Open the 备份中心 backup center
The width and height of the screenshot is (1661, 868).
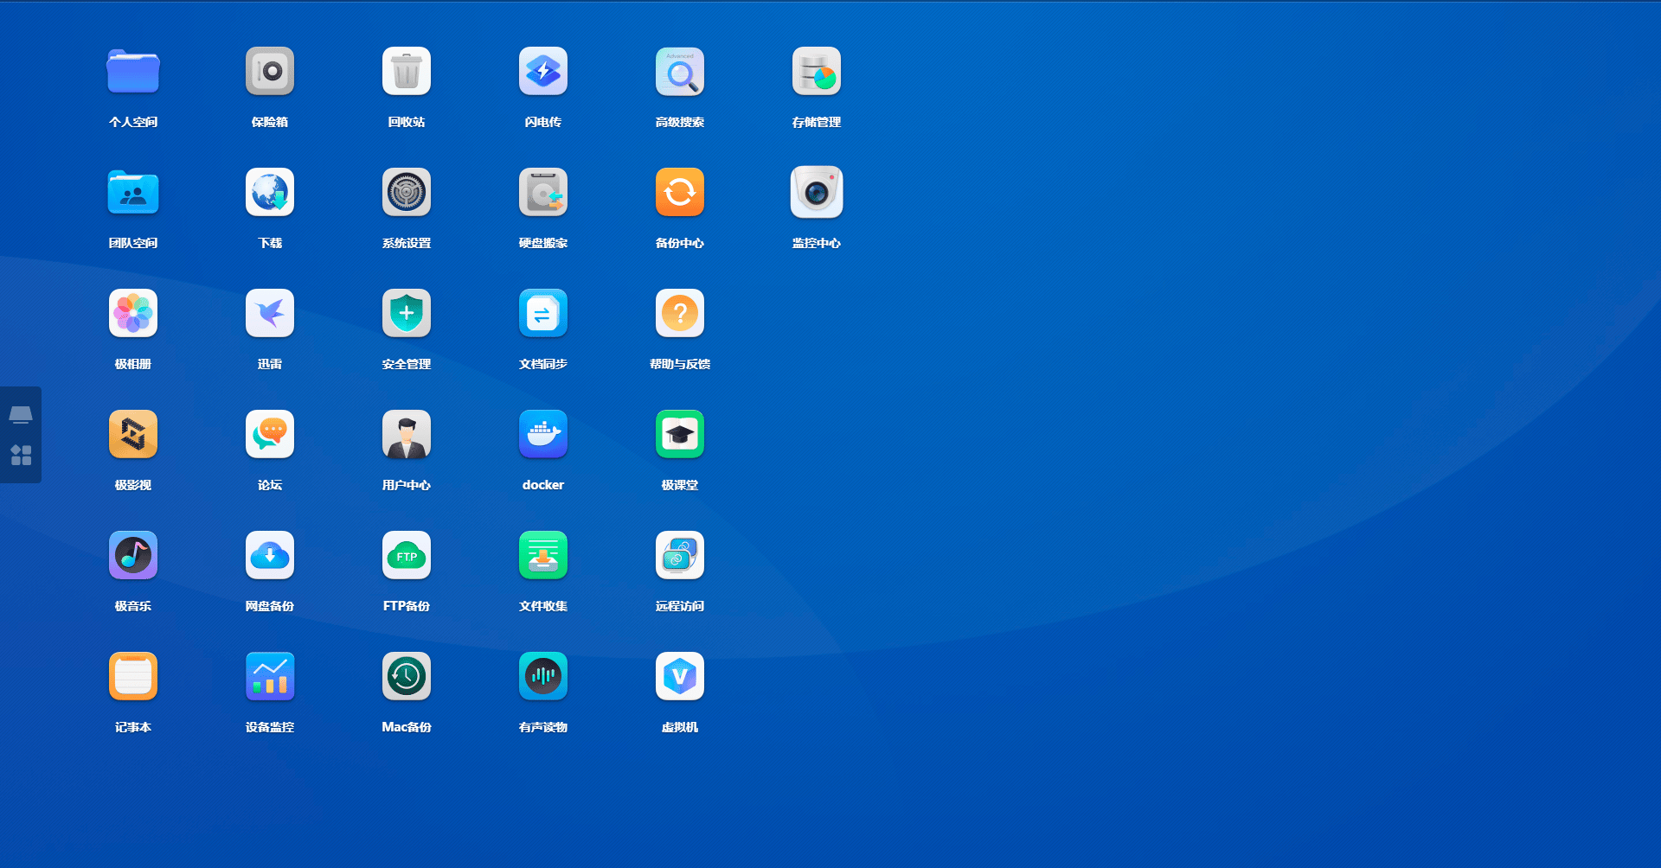pyautogui.click(x=680, y=192)
